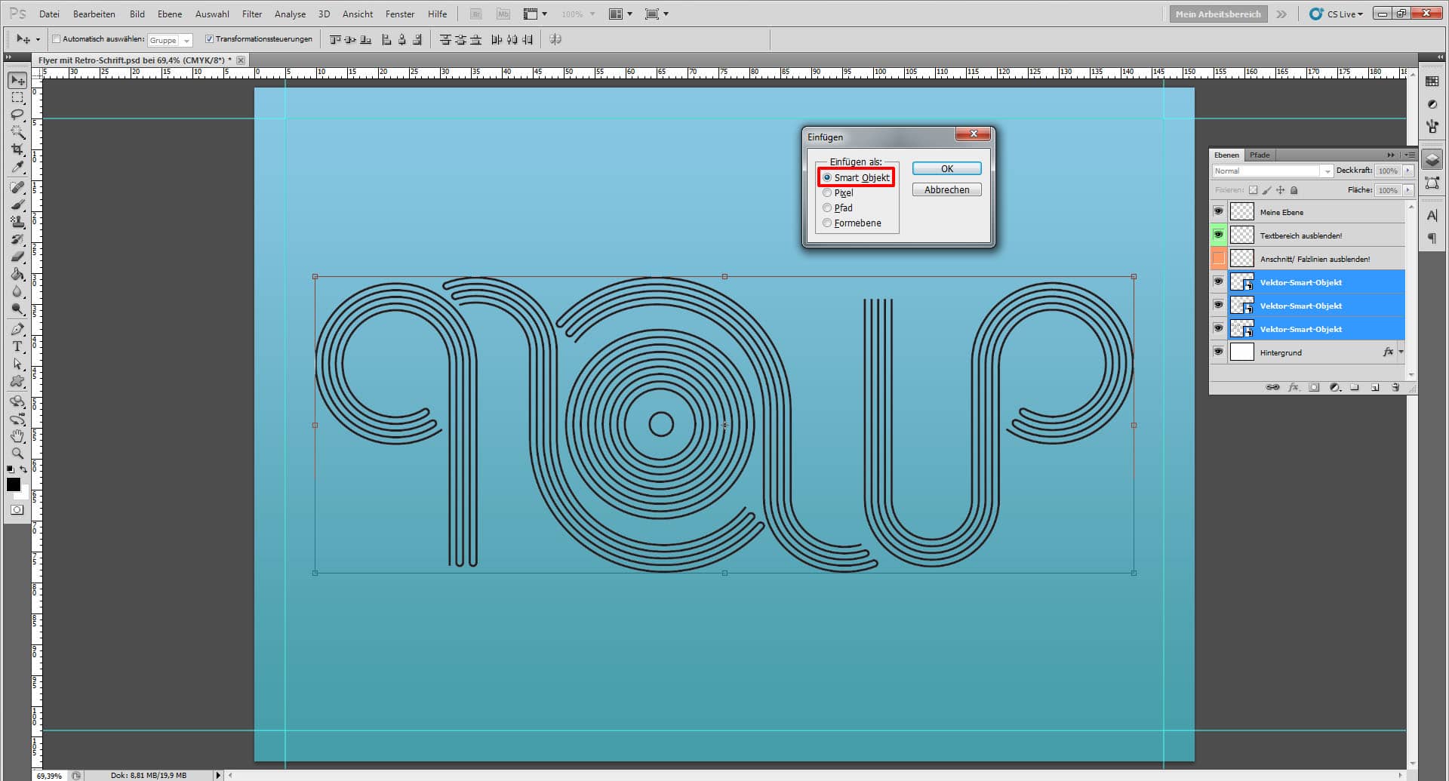This screenshot has height=781, width=1449.
Task: Select the Crop tool
Action: (x=17, y=149)
